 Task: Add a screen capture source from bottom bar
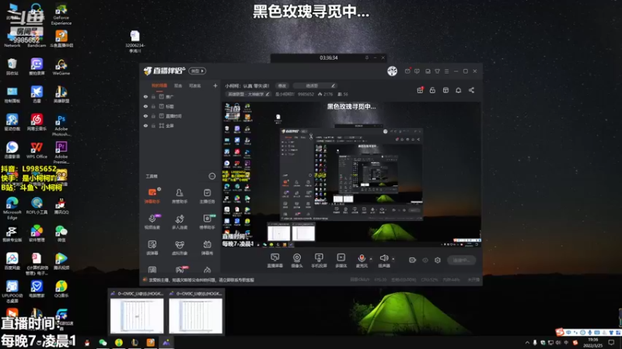[275, 261]
